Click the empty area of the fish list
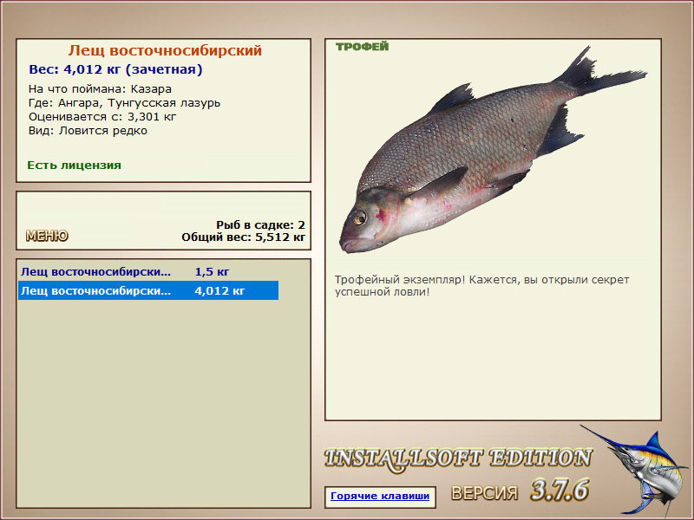This screenshot has width=694, height=520. pos(163,402)
